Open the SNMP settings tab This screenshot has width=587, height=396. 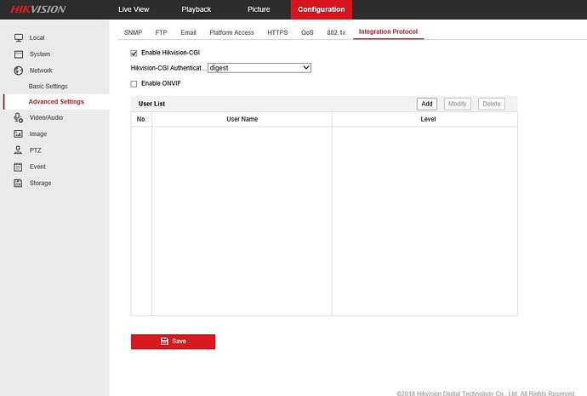point(133,32)
